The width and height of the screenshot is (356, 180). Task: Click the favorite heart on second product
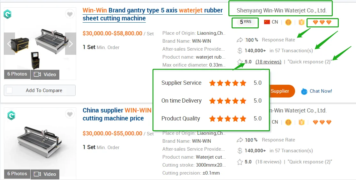click(x=70, y=114)
